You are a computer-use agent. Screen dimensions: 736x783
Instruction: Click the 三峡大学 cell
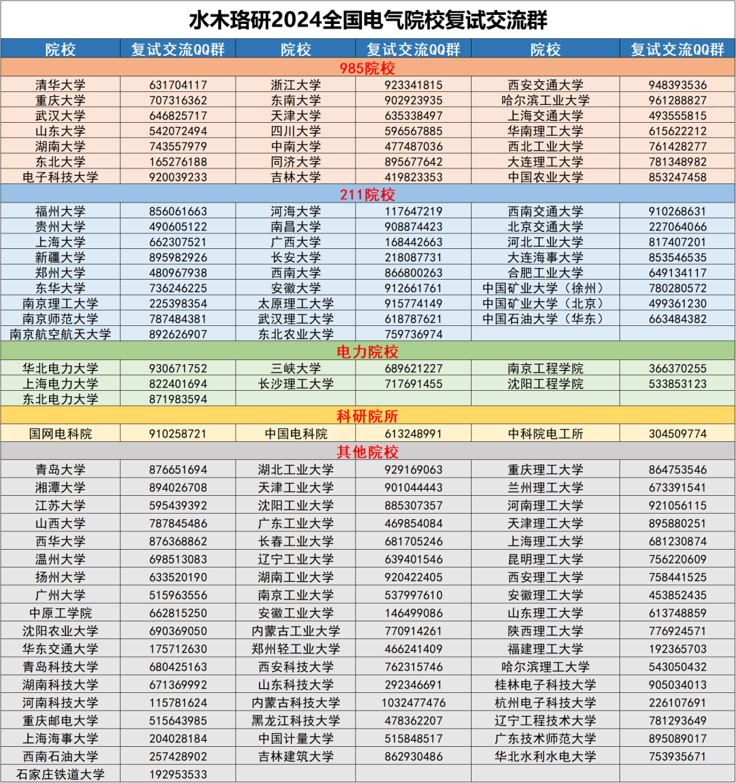[296, 368]
